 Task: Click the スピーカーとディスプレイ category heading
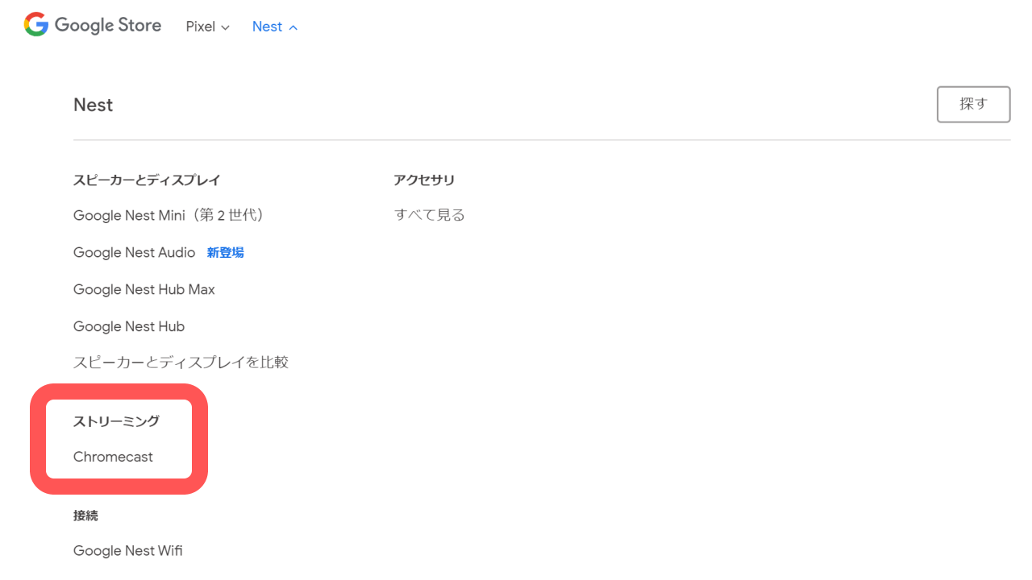147,180
